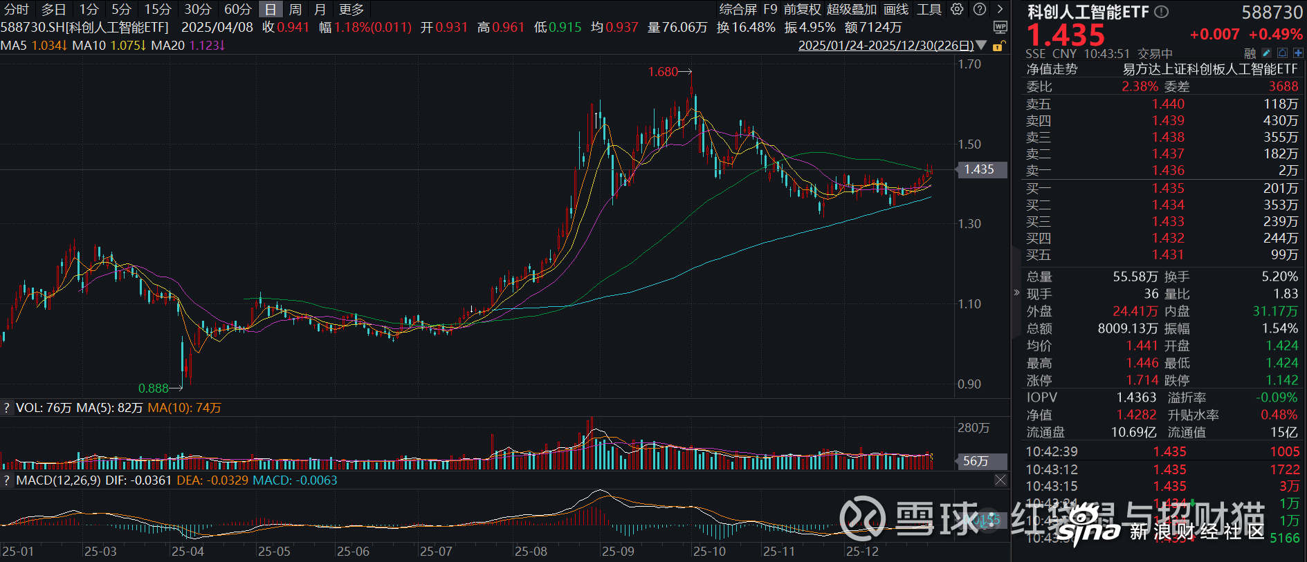Open the 画线 drawing tools
Image resolution: width=1307 pixels, height=562 pixels.
pos(896,9)
